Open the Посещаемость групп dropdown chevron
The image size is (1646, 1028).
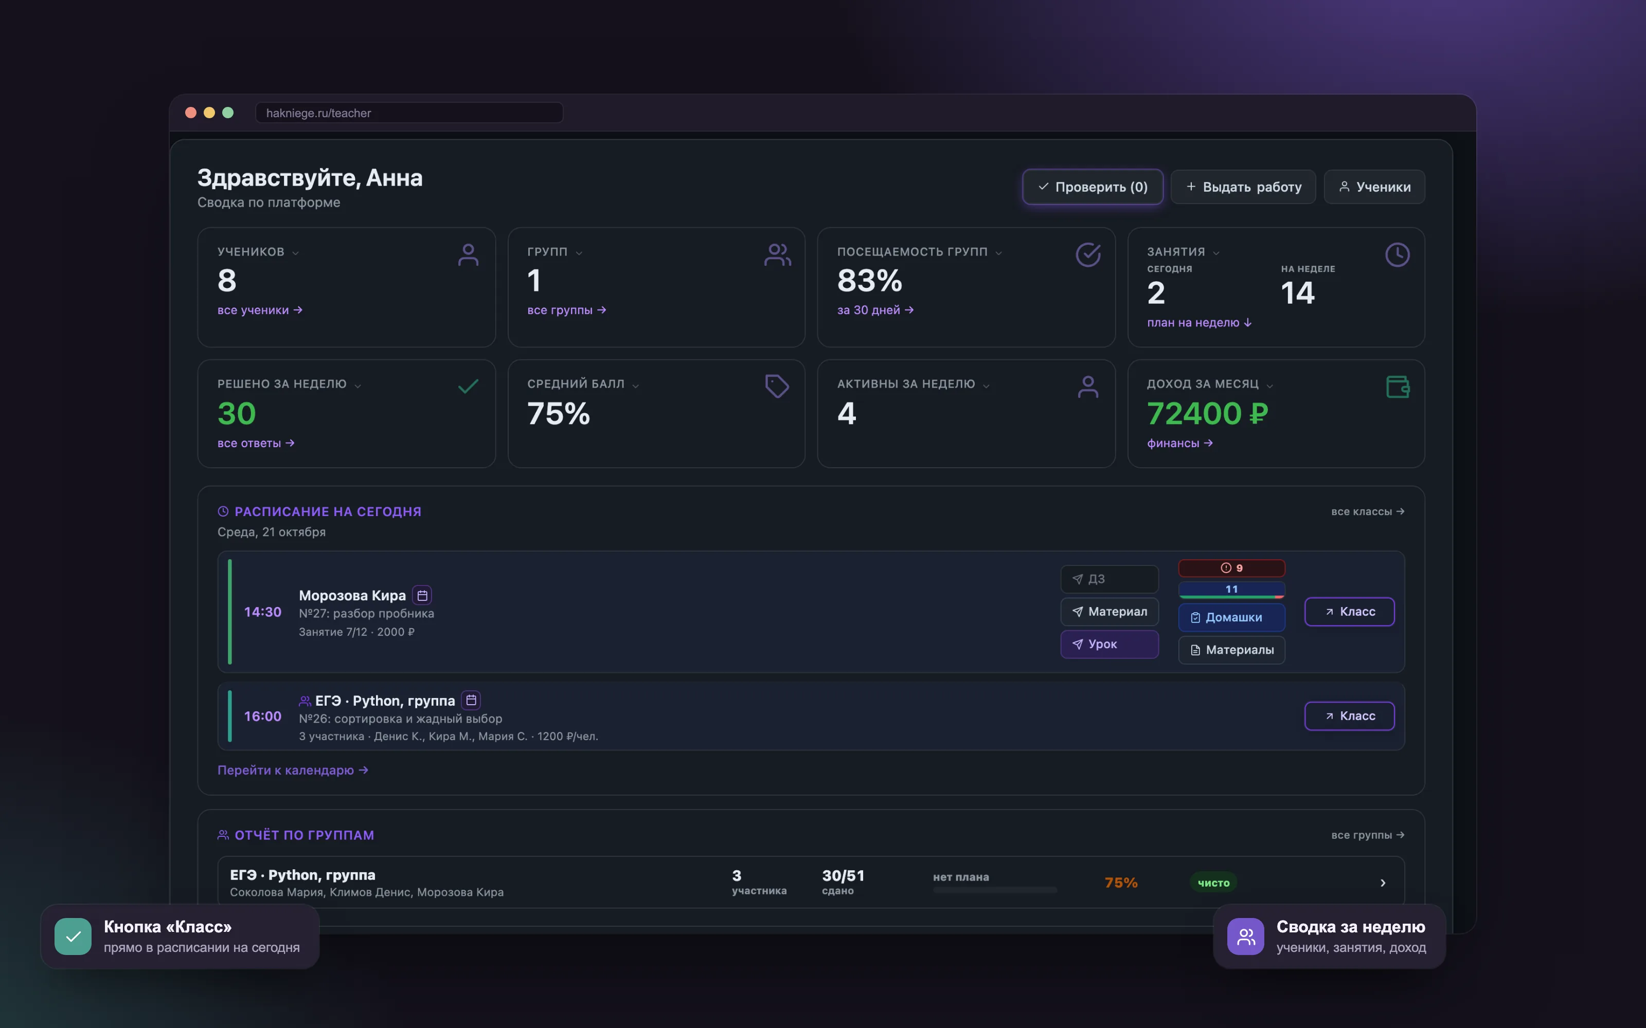[998, 253]
